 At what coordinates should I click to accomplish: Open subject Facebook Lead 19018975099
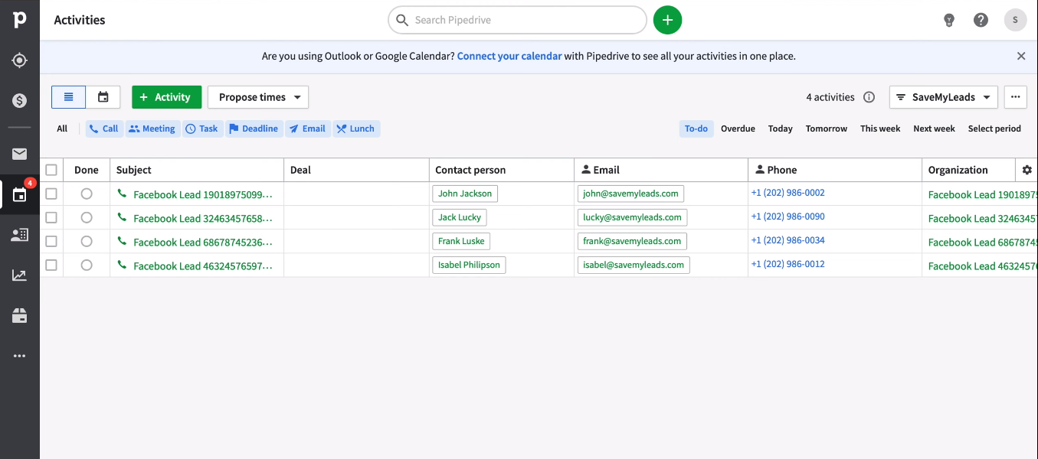pyautogui.click(x=203, y=194)
